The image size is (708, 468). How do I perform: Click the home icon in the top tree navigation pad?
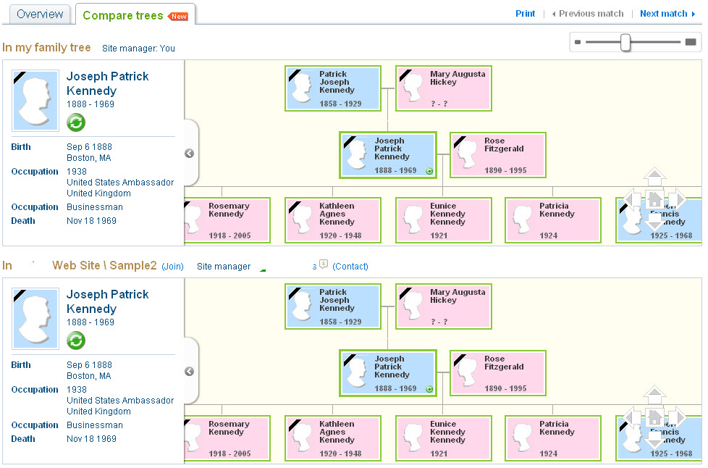(654, 199)
